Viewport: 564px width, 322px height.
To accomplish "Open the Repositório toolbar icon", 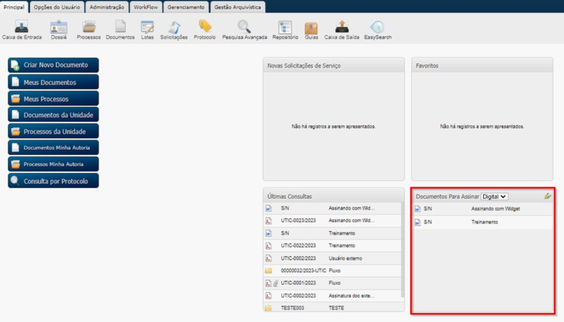I will point(285,27).
